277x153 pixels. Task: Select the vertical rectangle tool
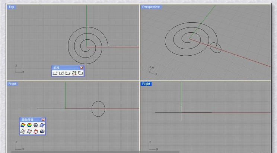click(x=74, y=73)
